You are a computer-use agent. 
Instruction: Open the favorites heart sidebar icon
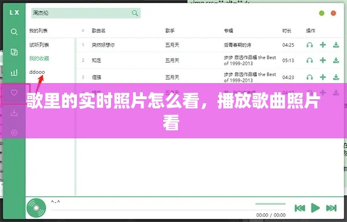(14, 92)
